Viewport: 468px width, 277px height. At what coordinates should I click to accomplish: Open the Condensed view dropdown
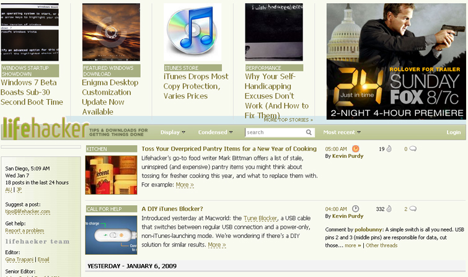(215, 132)
